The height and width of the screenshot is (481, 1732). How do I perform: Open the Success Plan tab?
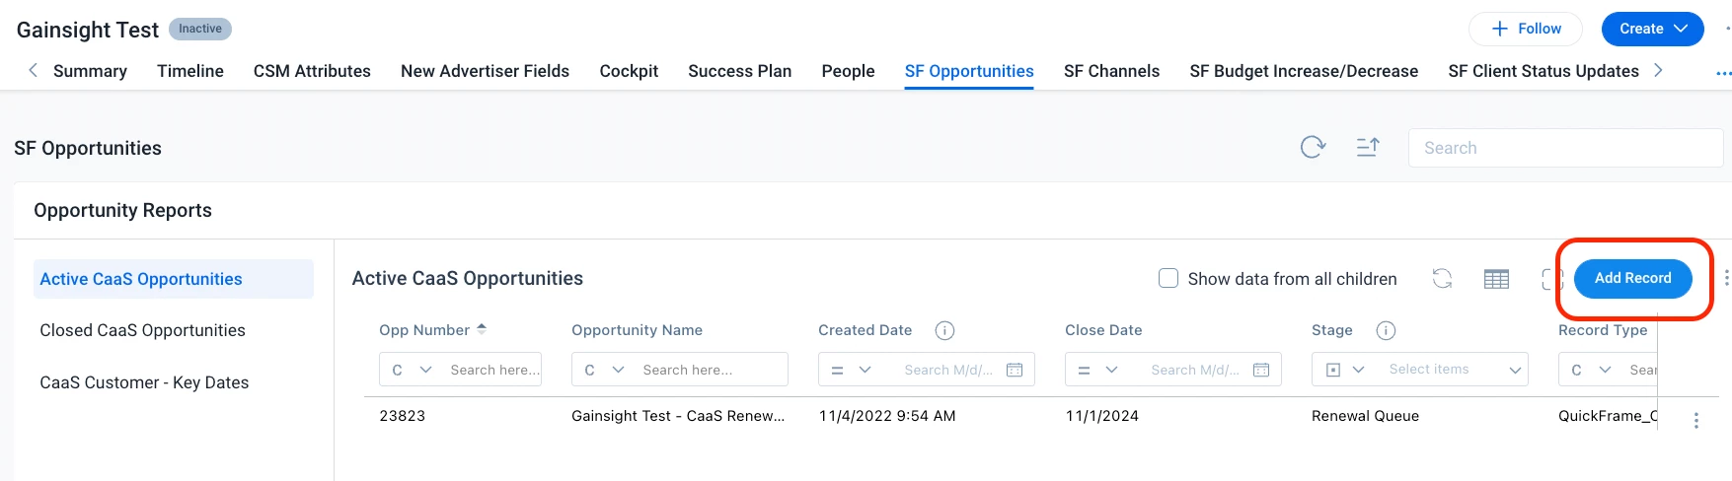(x=740, y=71)
